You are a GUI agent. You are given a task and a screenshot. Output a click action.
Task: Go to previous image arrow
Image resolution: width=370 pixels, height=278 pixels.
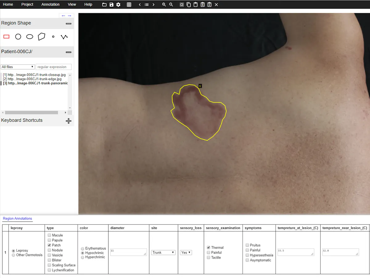(140, 5)
